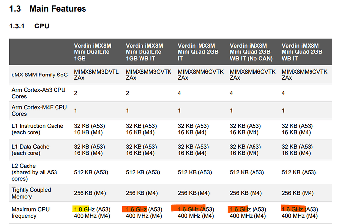Select '400 MHz (M4)' for DualLite 1GB

92,216
